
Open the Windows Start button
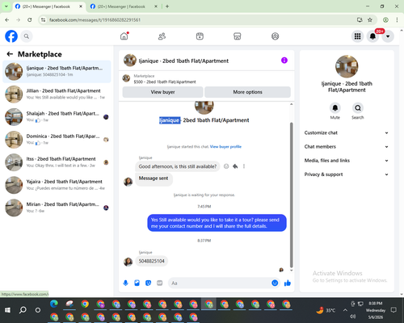tap(7, 310)
